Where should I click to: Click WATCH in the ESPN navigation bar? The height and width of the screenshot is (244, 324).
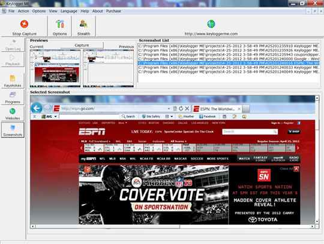(x=244, y=158)
